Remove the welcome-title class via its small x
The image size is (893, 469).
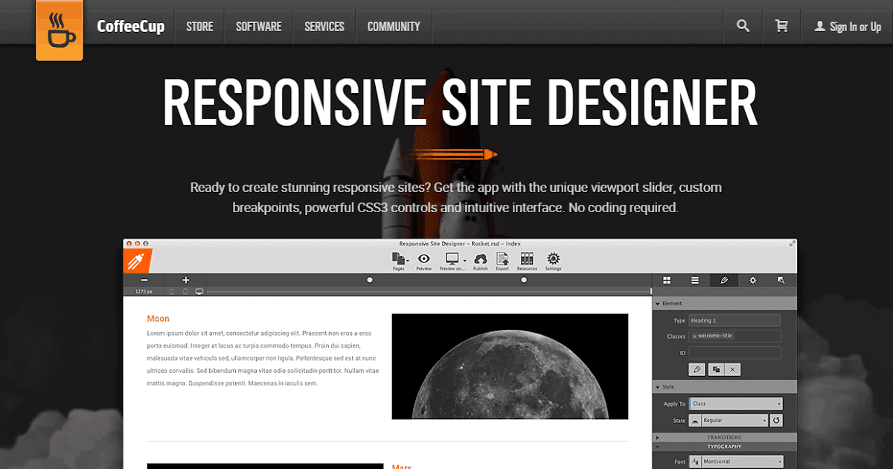point(694,336)
